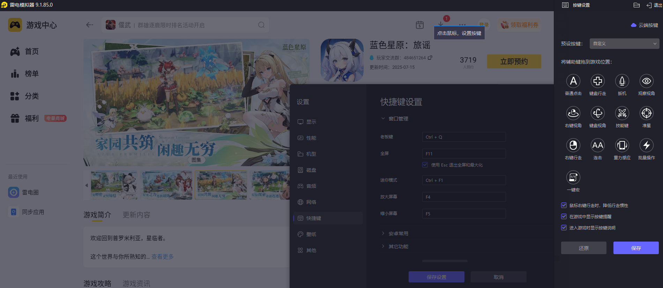This screenshot has height=288, width=663.
Task: Follow the 查看更多 link
Action: [163, 257]
